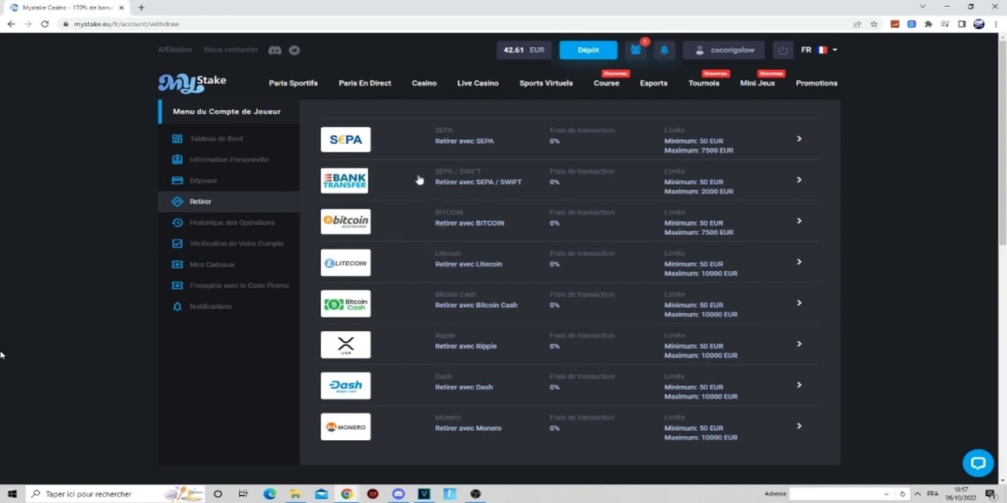This screenshot has height=503, width=1007.
Task: Open the Mini Jeux section
Action: (x=758, y=83)
